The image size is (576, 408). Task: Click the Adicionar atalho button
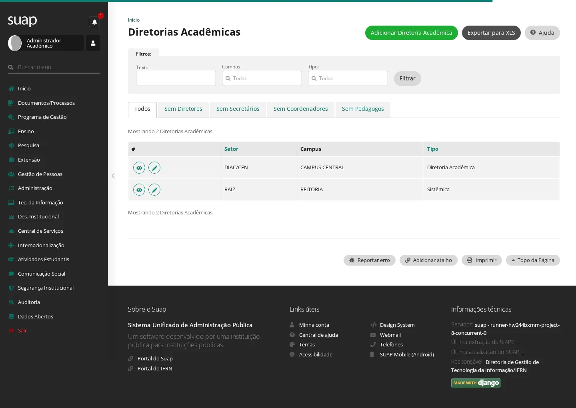click(x=428, y=260)
